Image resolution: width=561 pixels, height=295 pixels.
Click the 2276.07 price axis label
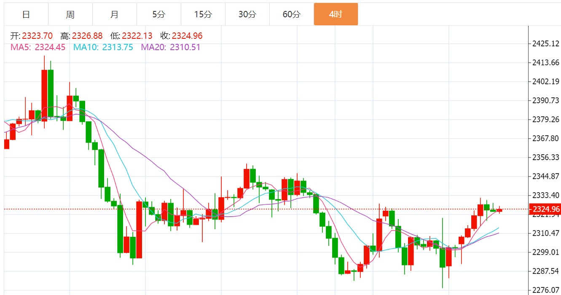546,290
